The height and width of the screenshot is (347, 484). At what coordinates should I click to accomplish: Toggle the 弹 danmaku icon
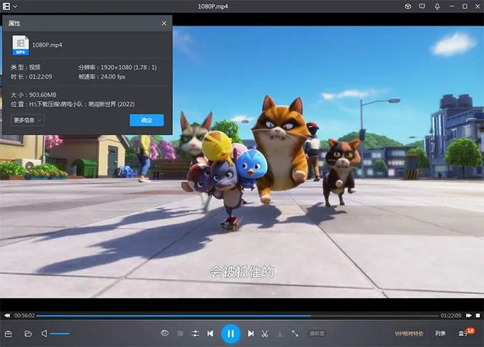pos(180,333)
